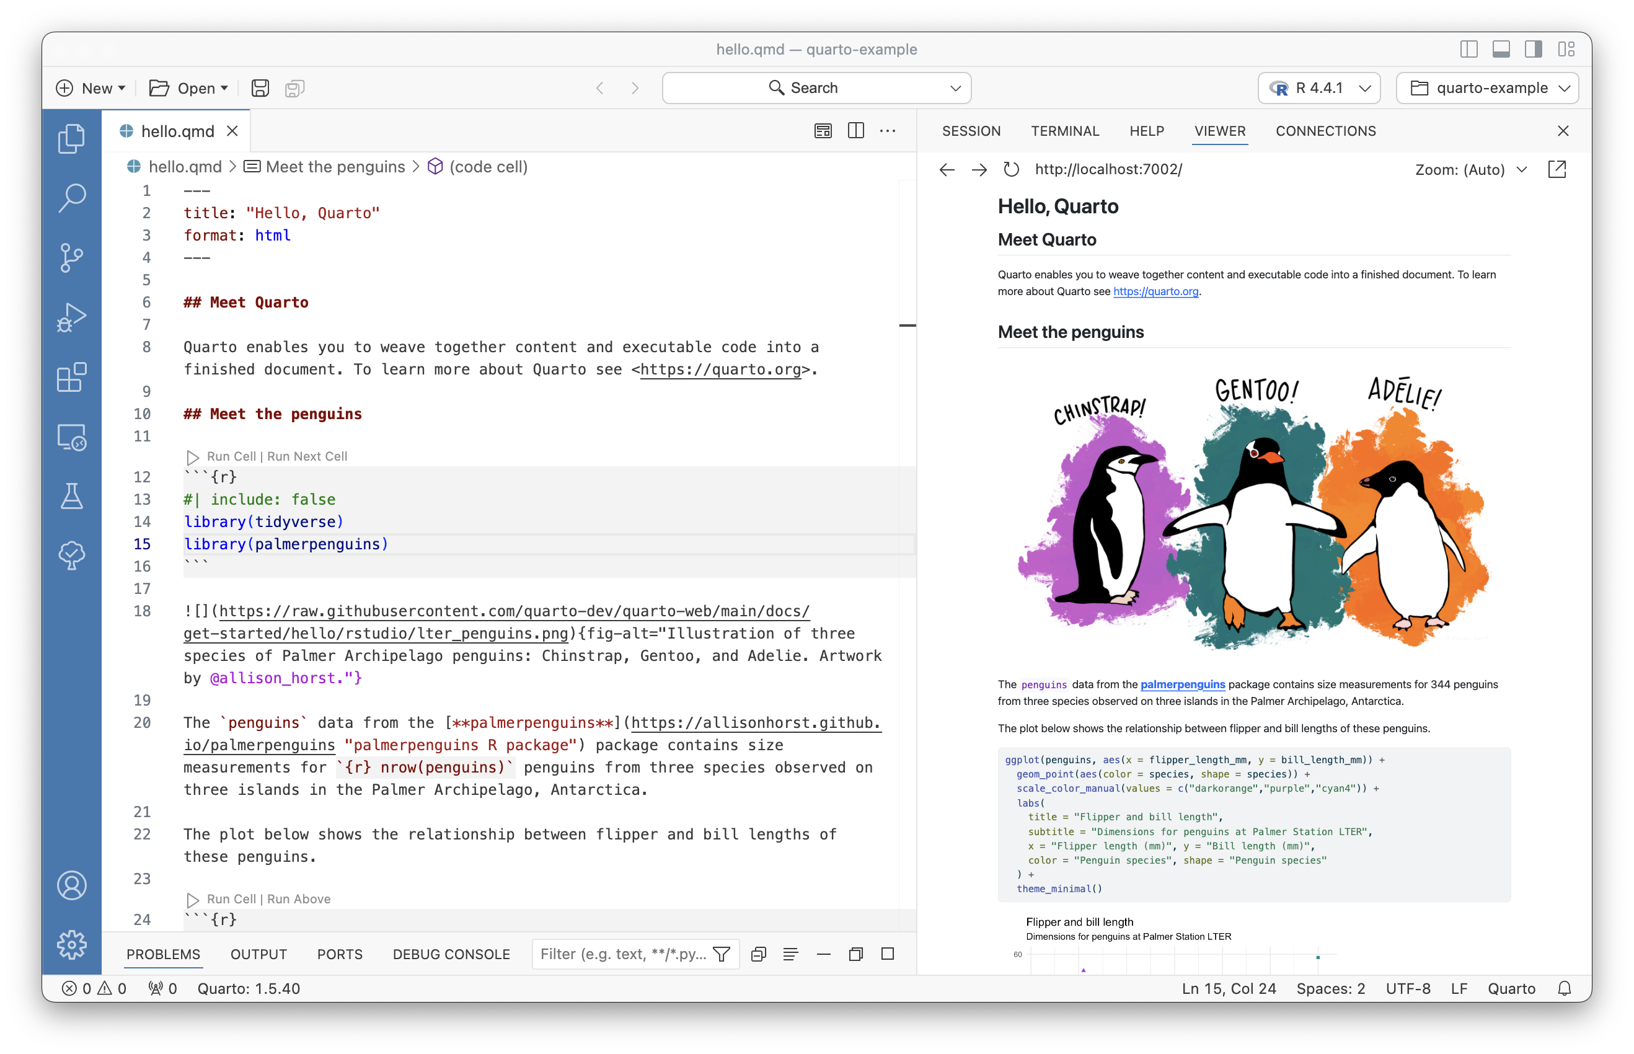The height and width of the screenshot is (1054, 1634).
Task: Open the Extensions view icon
Action: (71, 377)
